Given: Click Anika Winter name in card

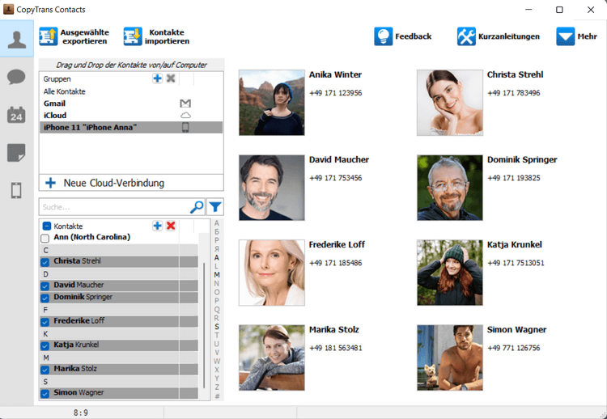Looking at the screenshot, I should (335, 74).
